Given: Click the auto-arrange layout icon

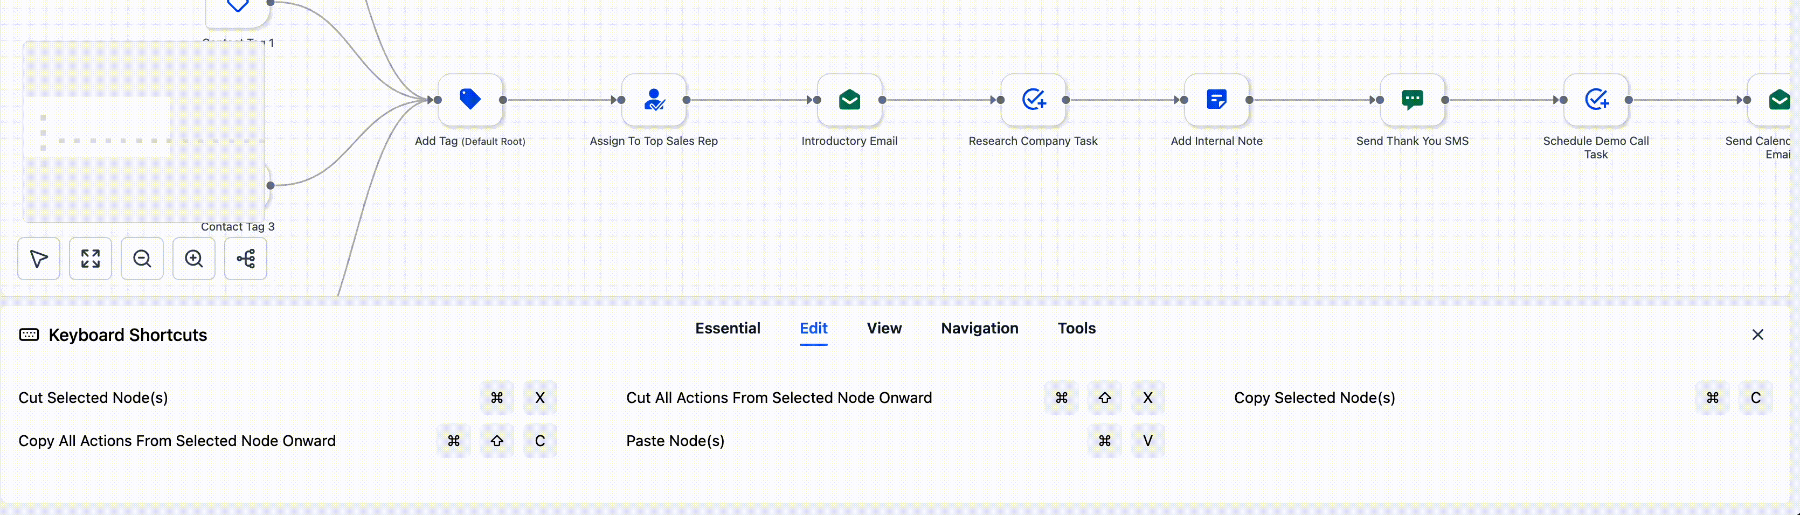Looking at the screenshot, I should (245, 259).
